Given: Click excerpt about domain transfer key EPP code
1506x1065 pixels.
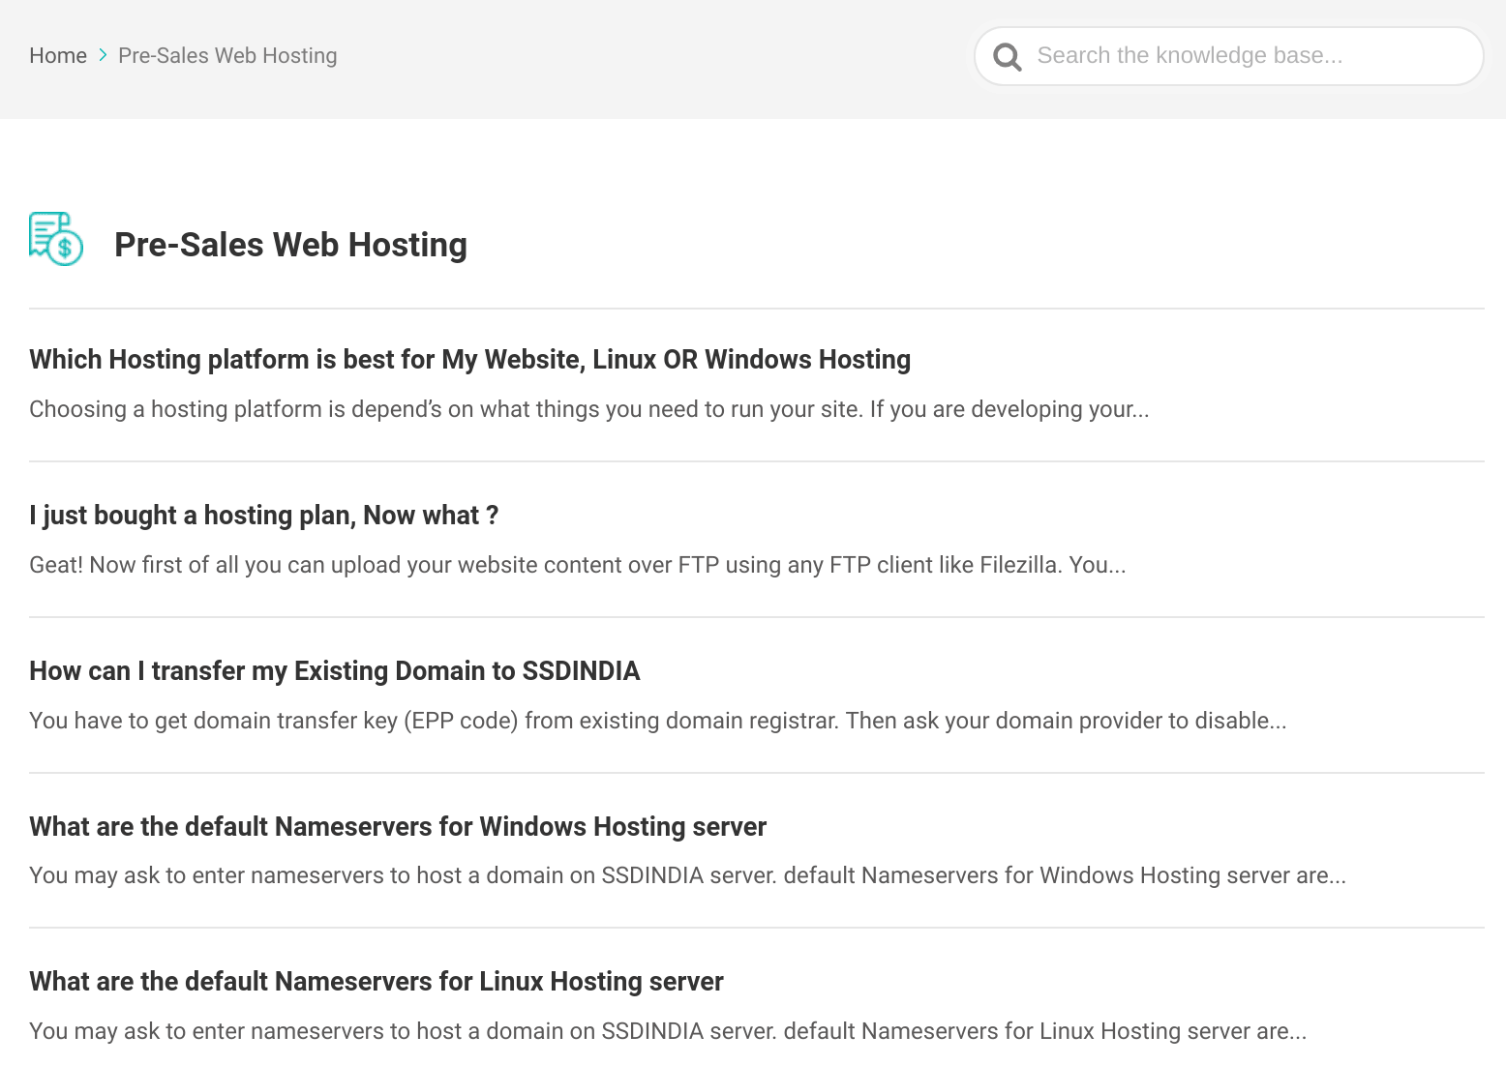Looking at the screenshot, I should [x=658, y=721].
